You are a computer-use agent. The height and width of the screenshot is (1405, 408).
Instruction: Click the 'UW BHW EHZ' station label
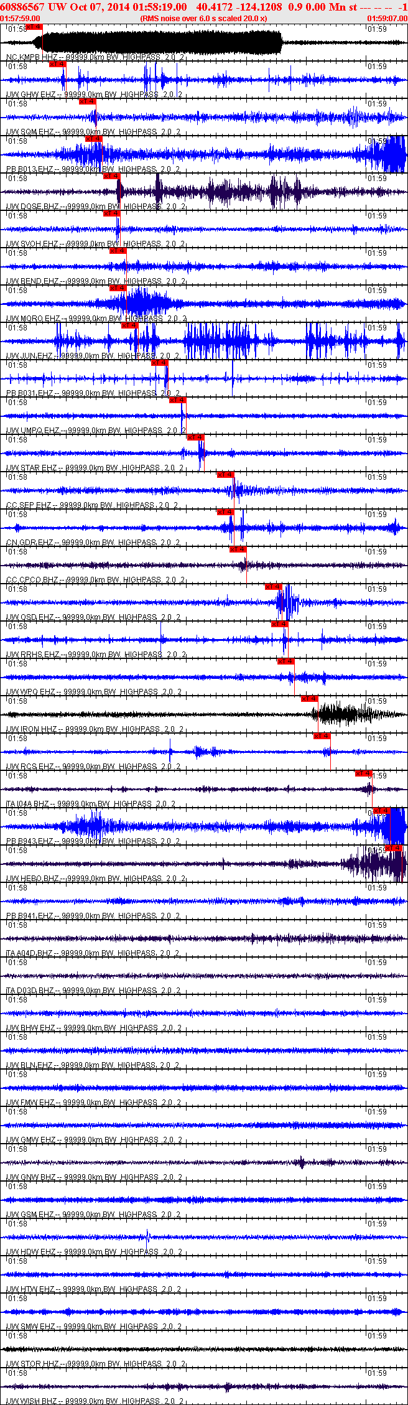point(30,1028)
